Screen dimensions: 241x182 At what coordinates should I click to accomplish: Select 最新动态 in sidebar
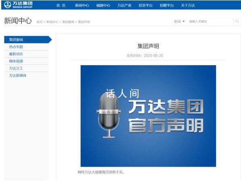(x=26, y=54)
